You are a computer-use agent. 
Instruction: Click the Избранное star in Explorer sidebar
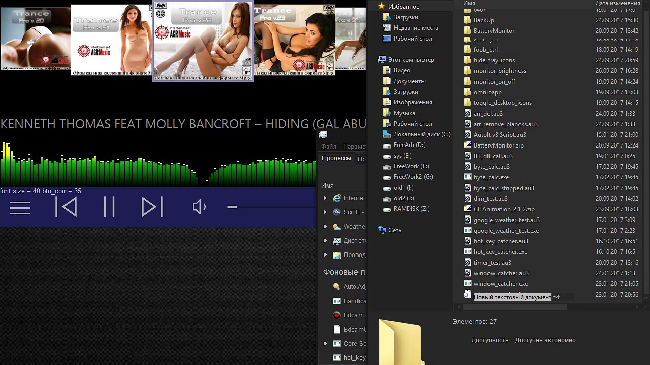pos(381,6)
